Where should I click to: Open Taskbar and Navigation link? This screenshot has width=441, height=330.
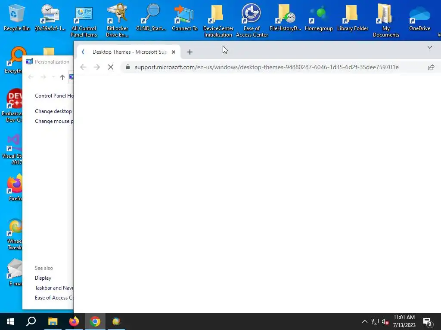coord(54,287)
